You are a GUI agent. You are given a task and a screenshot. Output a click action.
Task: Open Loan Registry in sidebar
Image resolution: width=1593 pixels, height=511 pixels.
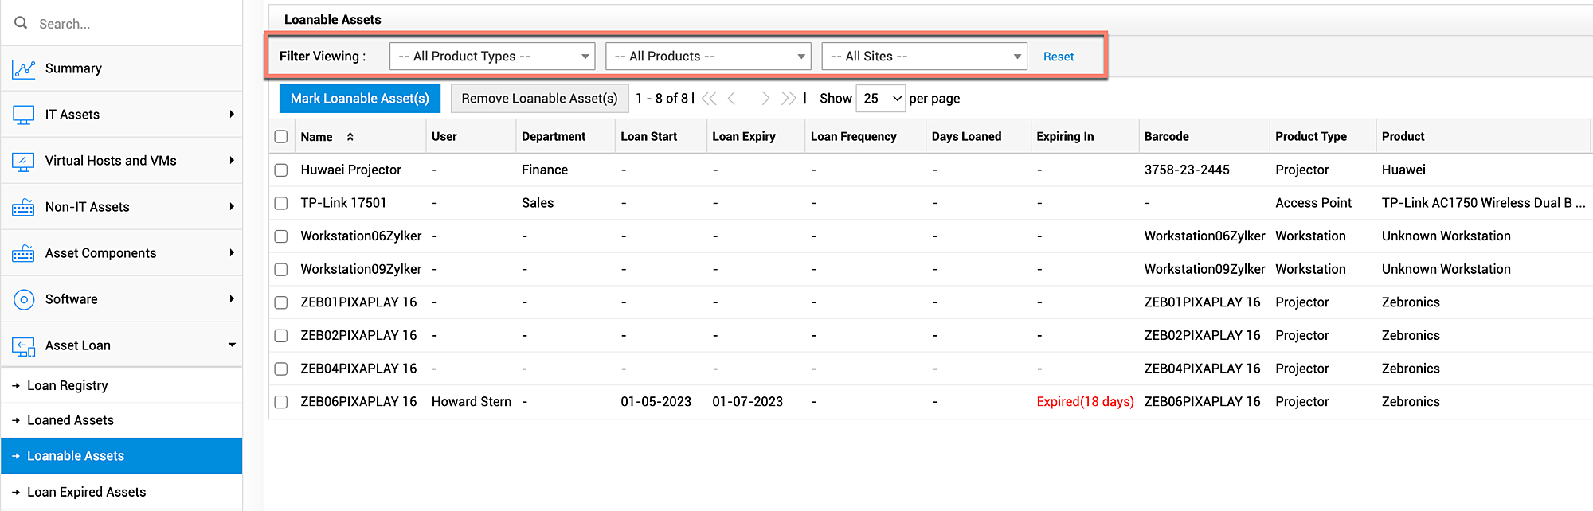pos(68,386)
